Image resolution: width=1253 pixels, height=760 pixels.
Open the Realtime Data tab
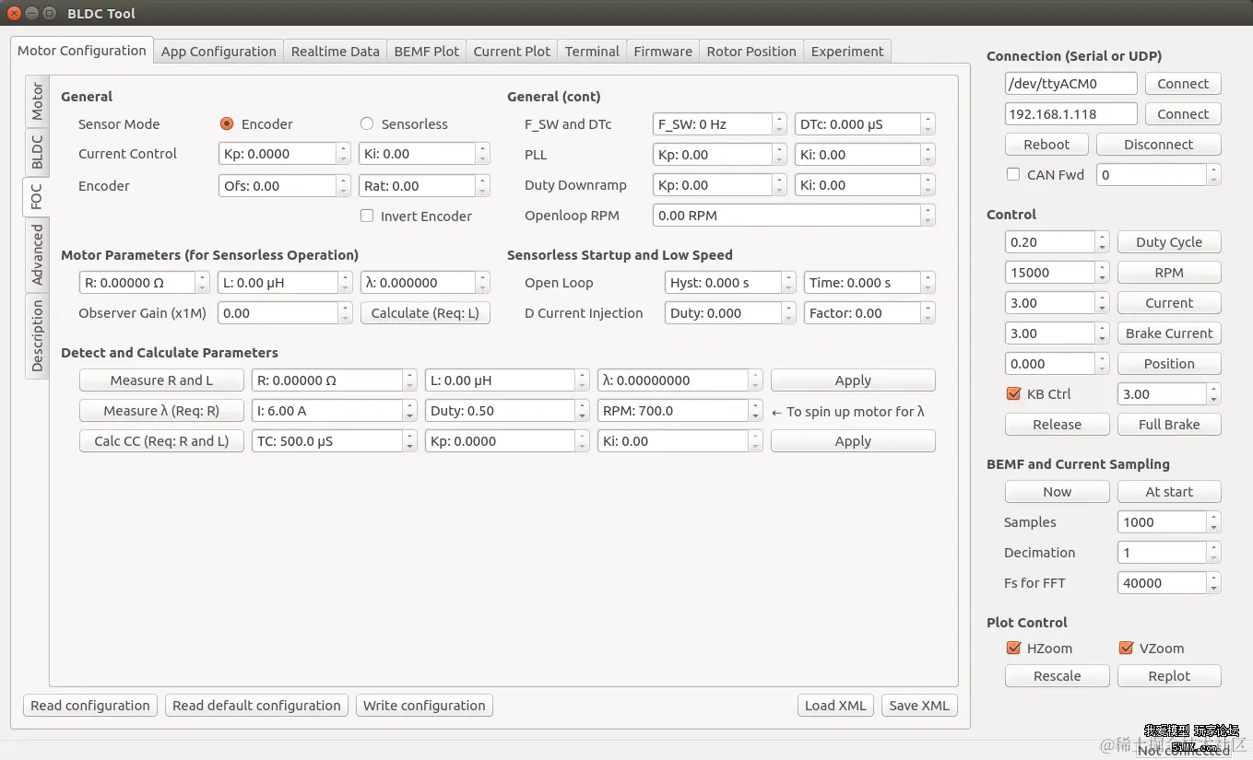click(335, 52)
